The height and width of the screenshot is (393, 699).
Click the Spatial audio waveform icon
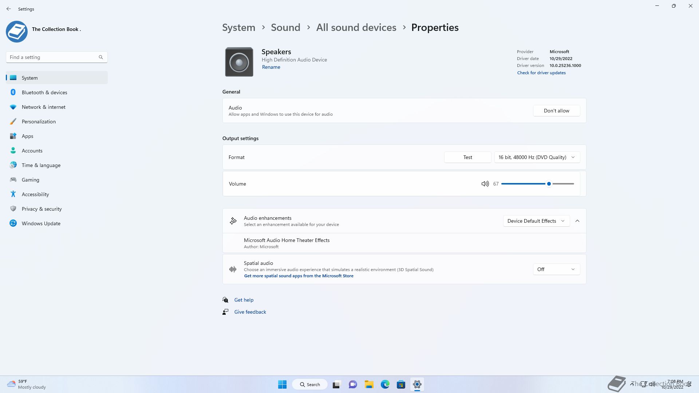[233, 269]
